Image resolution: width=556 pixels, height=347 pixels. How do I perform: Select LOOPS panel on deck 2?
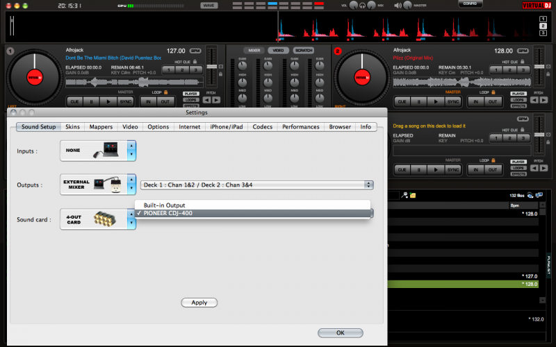518,100
